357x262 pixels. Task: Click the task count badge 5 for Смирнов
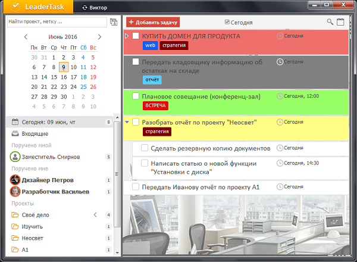click(109, 157)
